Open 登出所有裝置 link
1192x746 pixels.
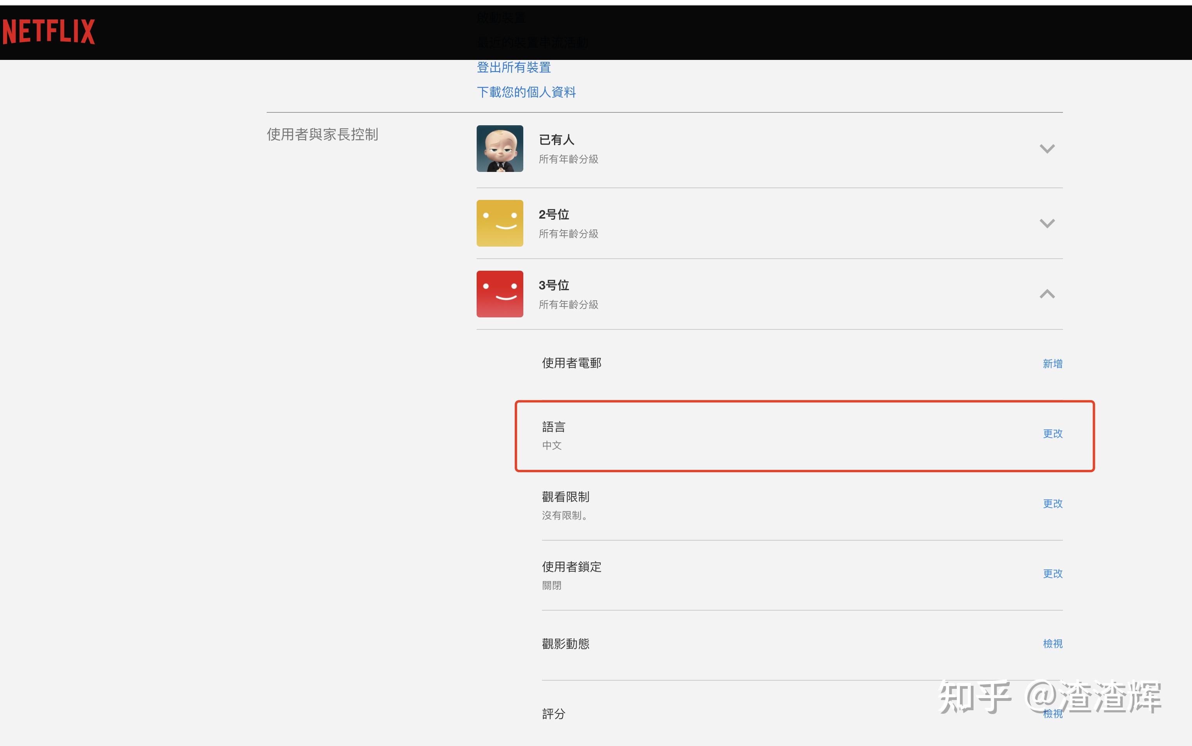coord(514,68)
